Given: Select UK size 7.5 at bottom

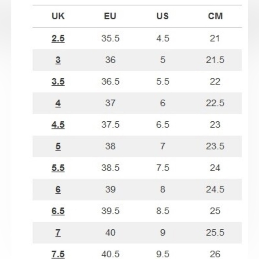Looking at the screenshot, I should (x=58, y=254).
